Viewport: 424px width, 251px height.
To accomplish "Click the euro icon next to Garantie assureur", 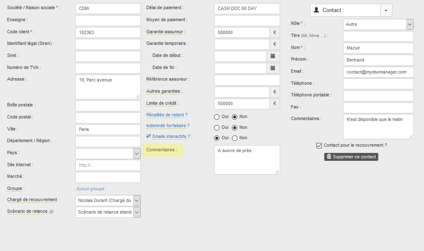I will 274,32.
